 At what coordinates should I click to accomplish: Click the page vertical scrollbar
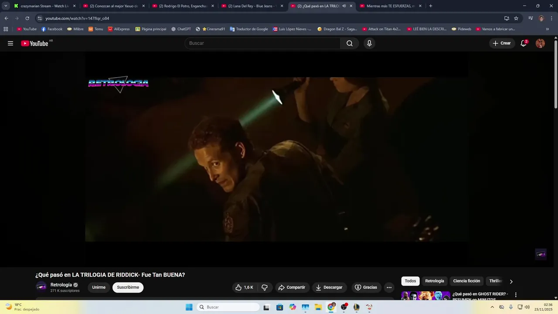pos(556,74)
